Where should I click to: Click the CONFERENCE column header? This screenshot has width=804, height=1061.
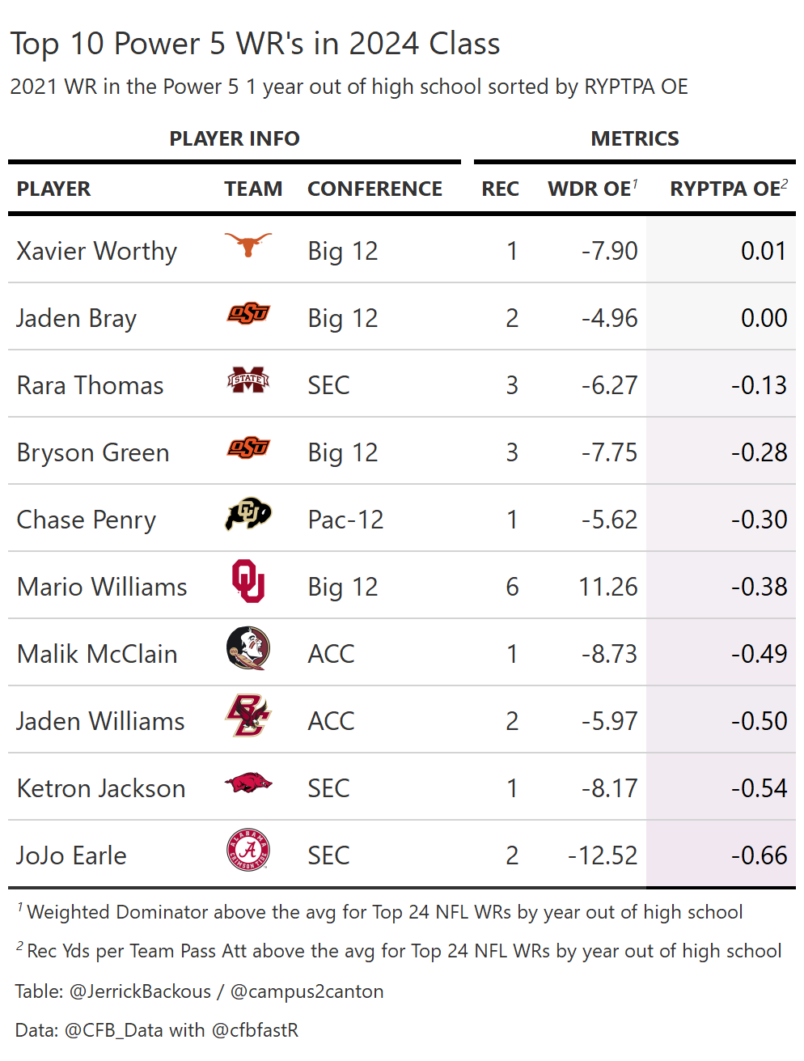(374, 189)
